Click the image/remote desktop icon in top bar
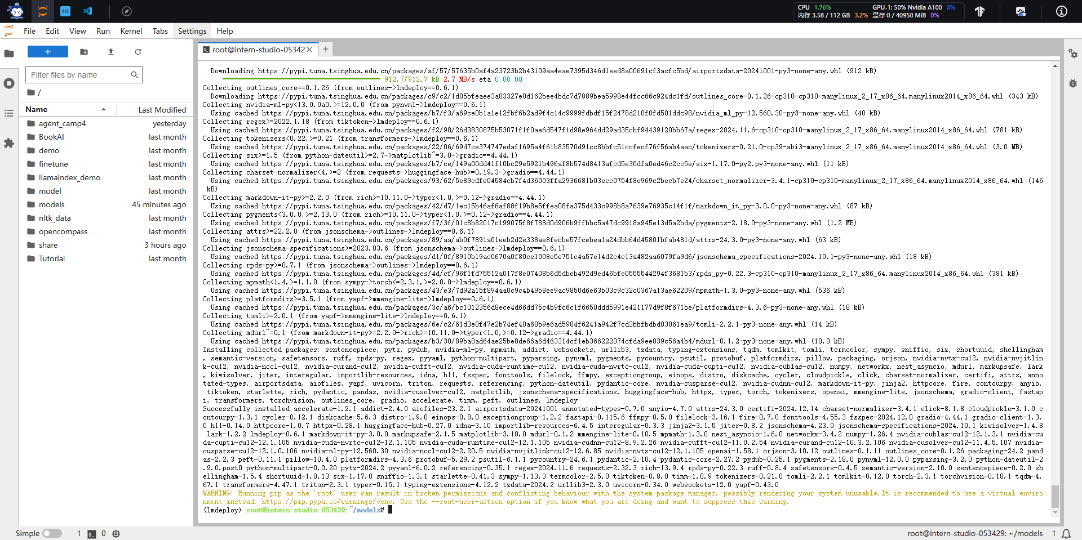The width and height of the screenshot is (1082, 540). 1021,11
